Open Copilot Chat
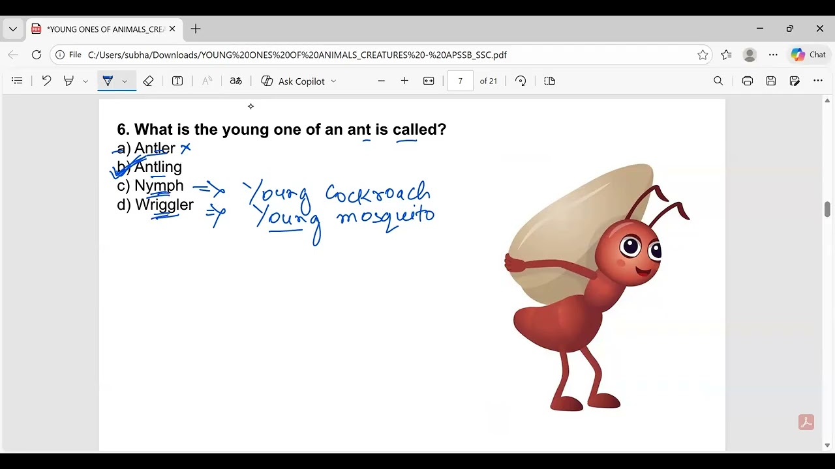 pos(808,55)
